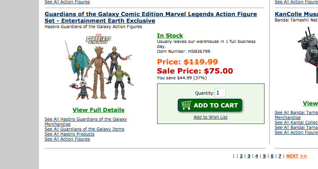Click the orange NEXT >> pagination link
The image size is (318, 169).
[296, 156]
